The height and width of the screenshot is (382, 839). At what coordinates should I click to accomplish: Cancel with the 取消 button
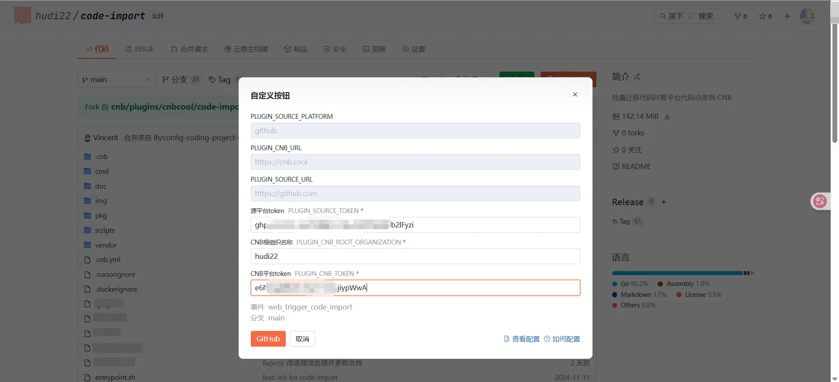pyautogui.click(x=302, y=339)
